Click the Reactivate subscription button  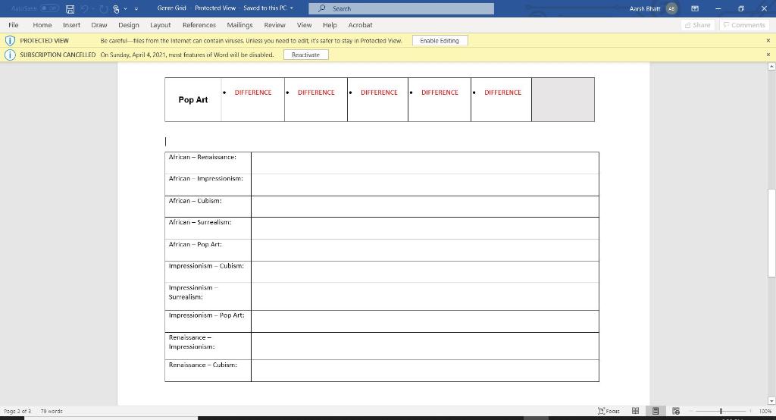tap(306, 55)
